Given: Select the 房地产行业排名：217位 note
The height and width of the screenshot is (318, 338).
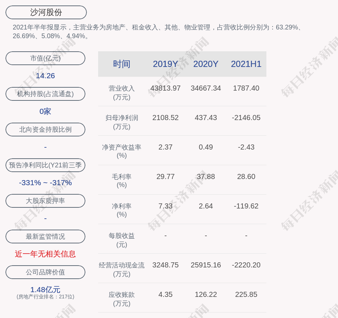Looking at the screenshot, I should click(45, 297).
